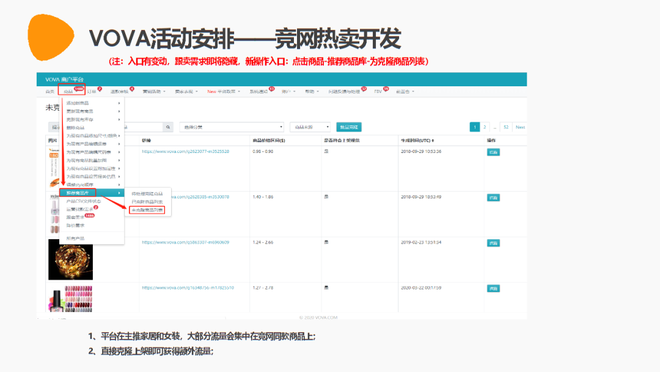The image size is (660, 372).
Task: Sort by the 生成时间(UTC) column arrow
Action: coord(433,141)
